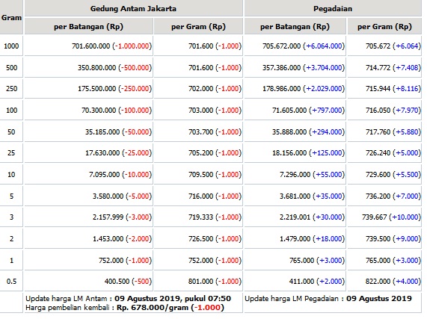This screenshot has width=427, height=319.
Task: Click Antam per gram value 719.333
Action: 200,217
